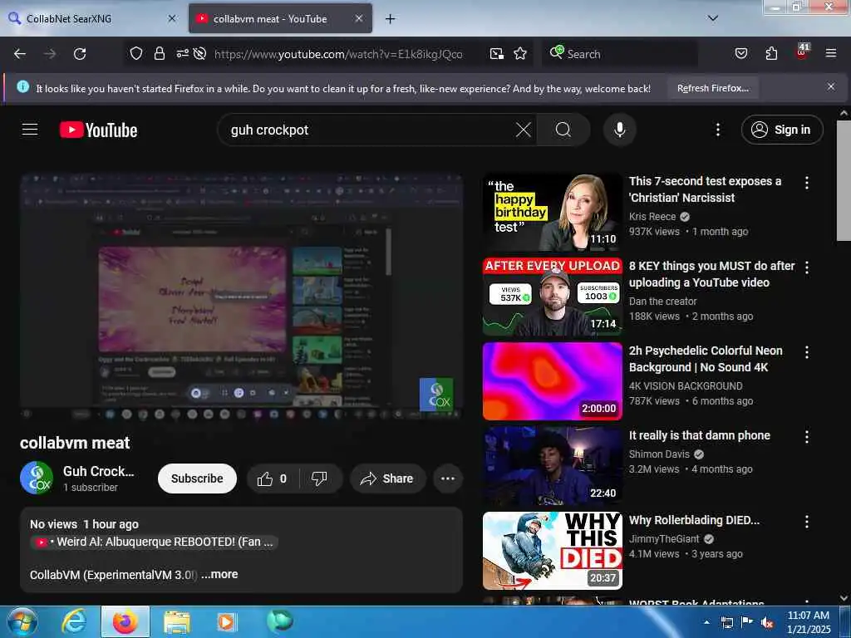Dismiss the Firefox refresh notification bar
851x638 pixels.
click(831, 86)
